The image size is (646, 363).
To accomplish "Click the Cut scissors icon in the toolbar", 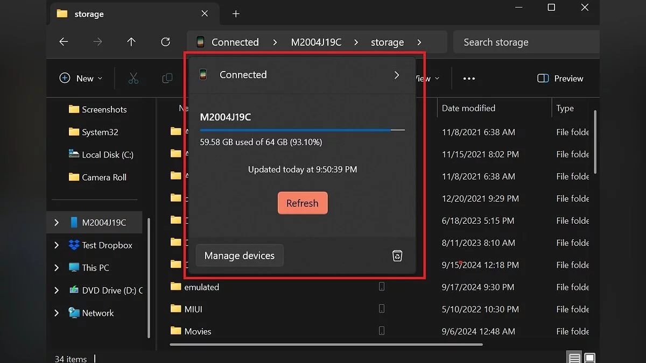I will 134,79.
